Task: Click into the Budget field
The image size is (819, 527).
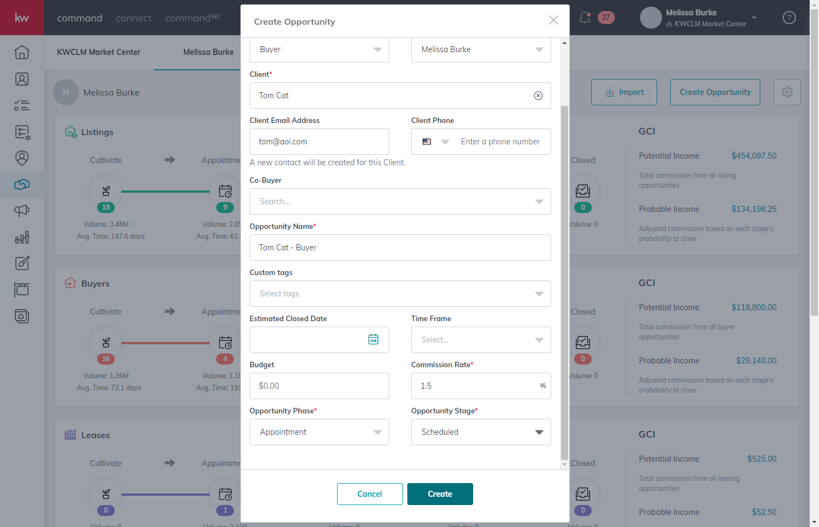Action: (319, 386)
